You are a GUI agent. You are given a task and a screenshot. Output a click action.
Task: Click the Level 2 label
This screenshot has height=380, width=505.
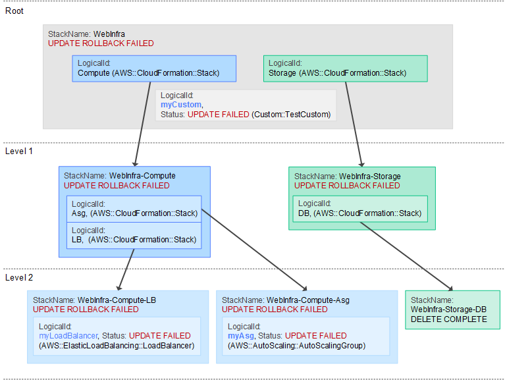(x=18, y=278)
